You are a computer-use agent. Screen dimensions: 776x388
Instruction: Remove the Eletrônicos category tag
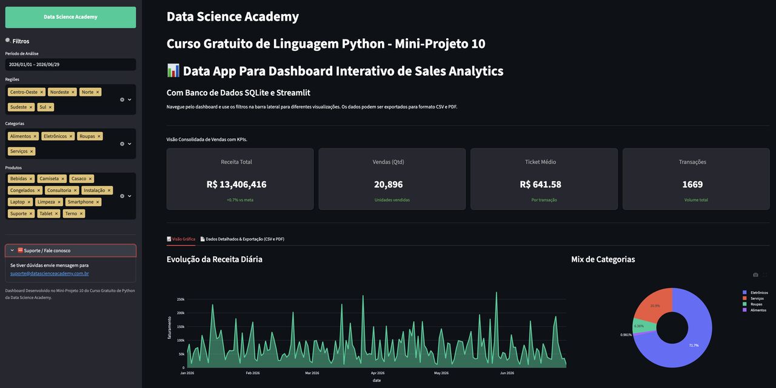coord(71,136)
